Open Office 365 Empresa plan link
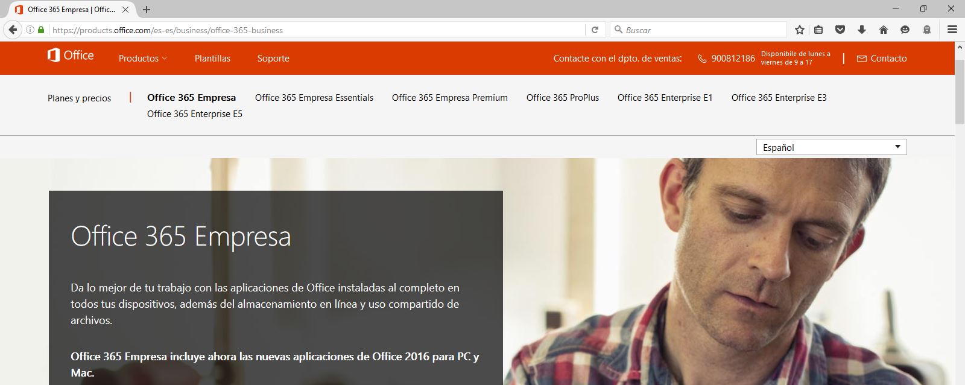965x385 pixels. pyautogui.click(x=191, y=97)
